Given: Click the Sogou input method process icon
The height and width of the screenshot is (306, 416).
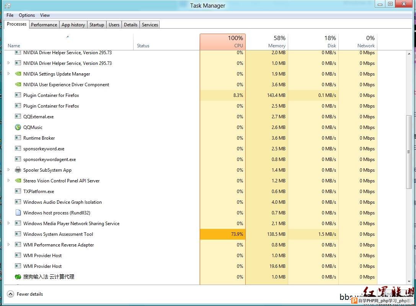Looking at the screenshot, I should coord(18,277).
